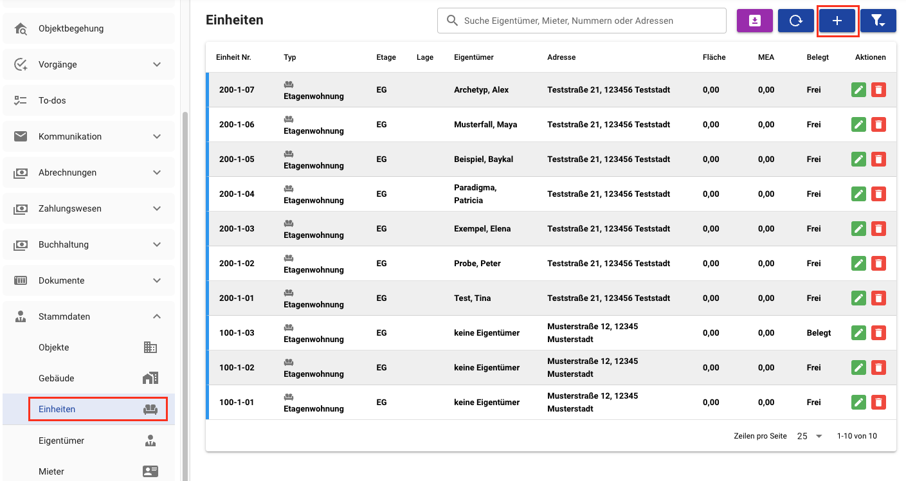Expand the Kommunikation sidebar menu
This screenshot has height=481, width=906.
pyautogui.click(x=89, y=136)
